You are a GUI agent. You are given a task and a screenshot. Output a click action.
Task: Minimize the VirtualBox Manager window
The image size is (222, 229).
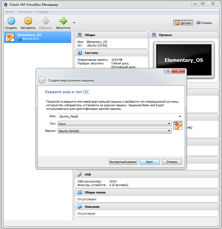(x=195, y=4)
